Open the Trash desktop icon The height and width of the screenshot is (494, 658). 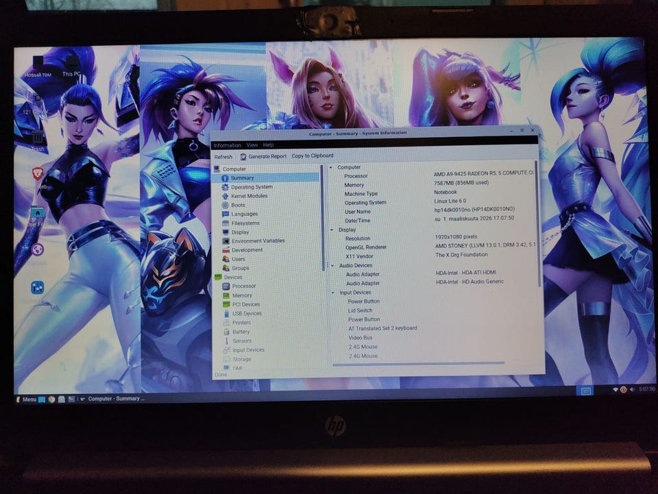(38, 140)
